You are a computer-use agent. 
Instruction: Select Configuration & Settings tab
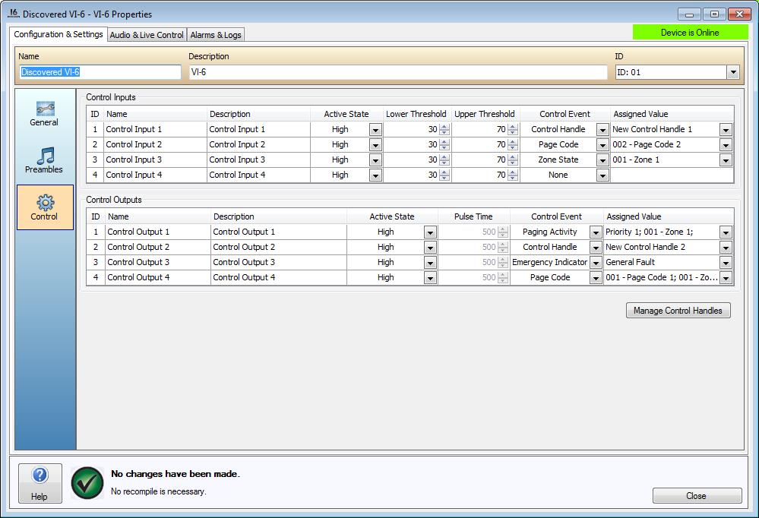coord(58,34)
